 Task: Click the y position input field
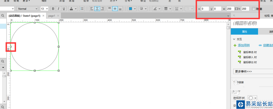(x=218, y=9)
